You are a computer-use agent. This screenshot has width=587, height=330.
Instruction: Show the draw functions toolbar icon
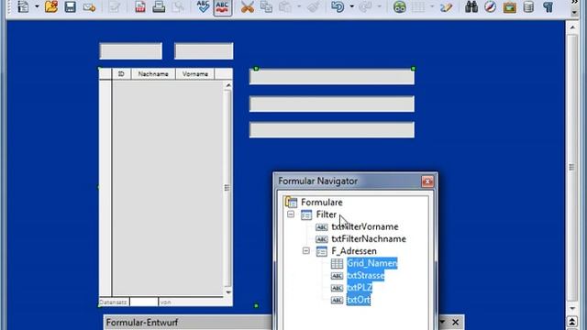point(446,6)
